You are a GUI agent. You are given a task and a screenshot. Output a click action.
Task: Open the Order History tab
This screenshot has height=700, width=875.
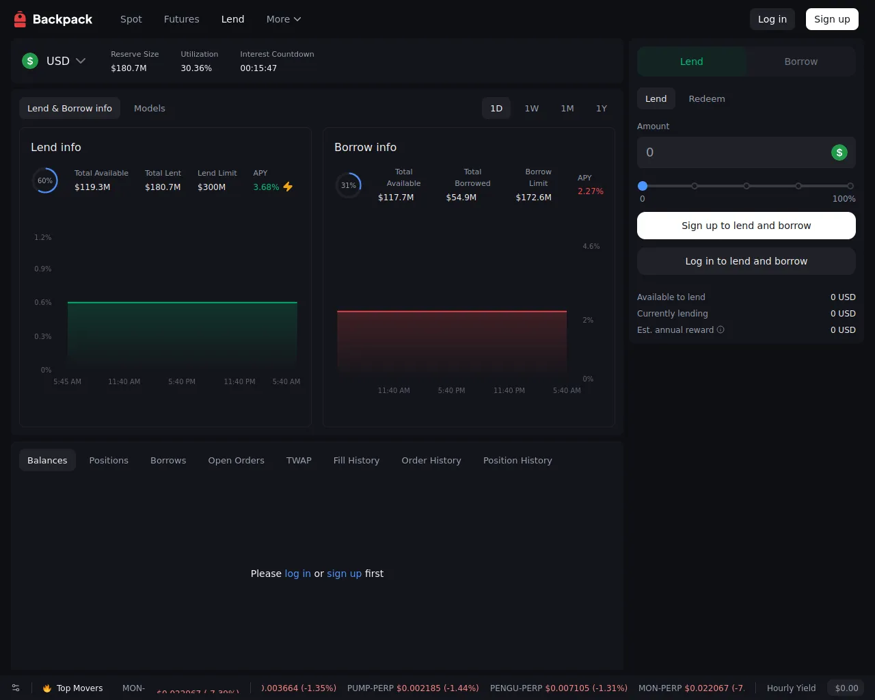pyautogui.click(x=431, y=460)
